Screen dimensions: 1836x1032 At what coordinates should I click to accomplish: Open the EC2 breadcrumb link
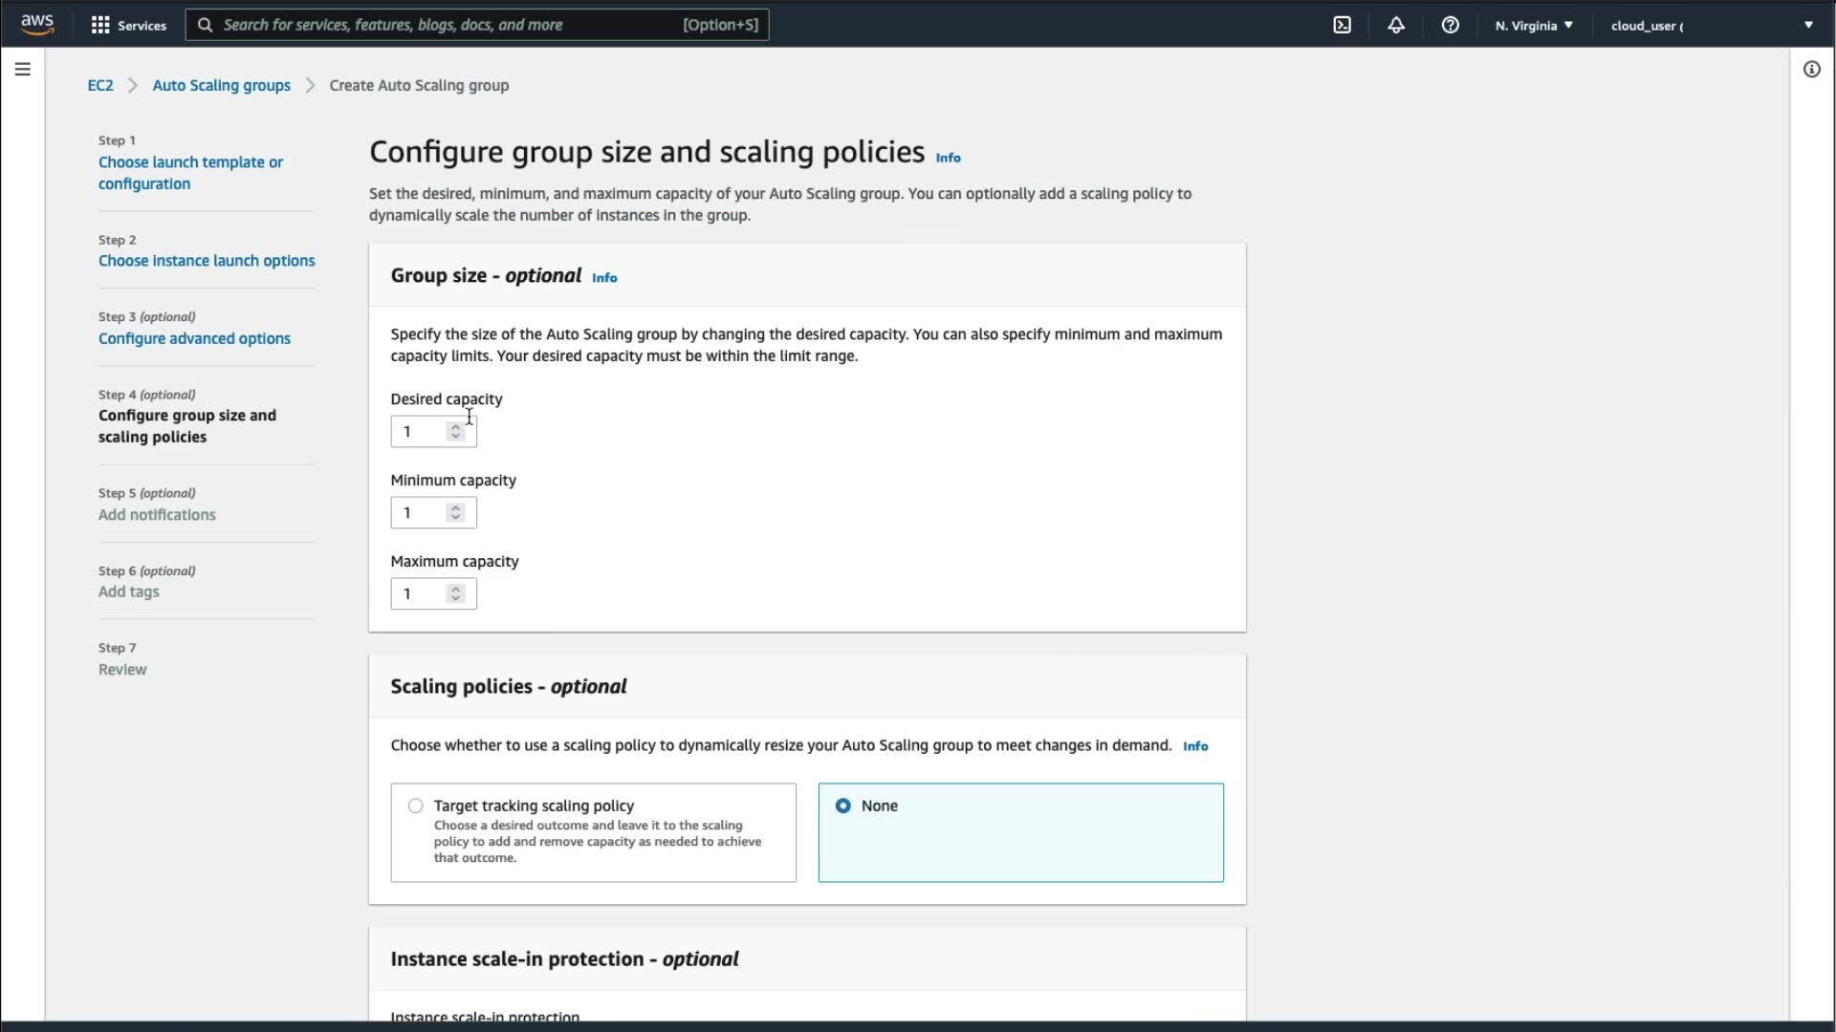click(100, 85)
